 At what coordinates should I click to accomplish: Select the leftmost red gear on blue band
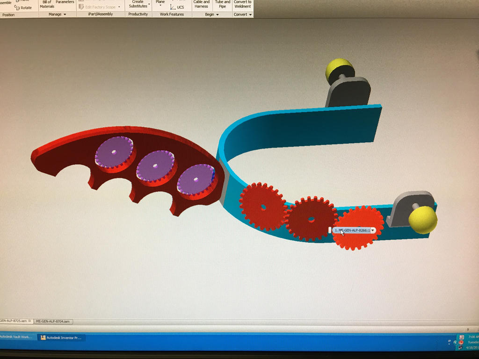(x=263, y=207)
